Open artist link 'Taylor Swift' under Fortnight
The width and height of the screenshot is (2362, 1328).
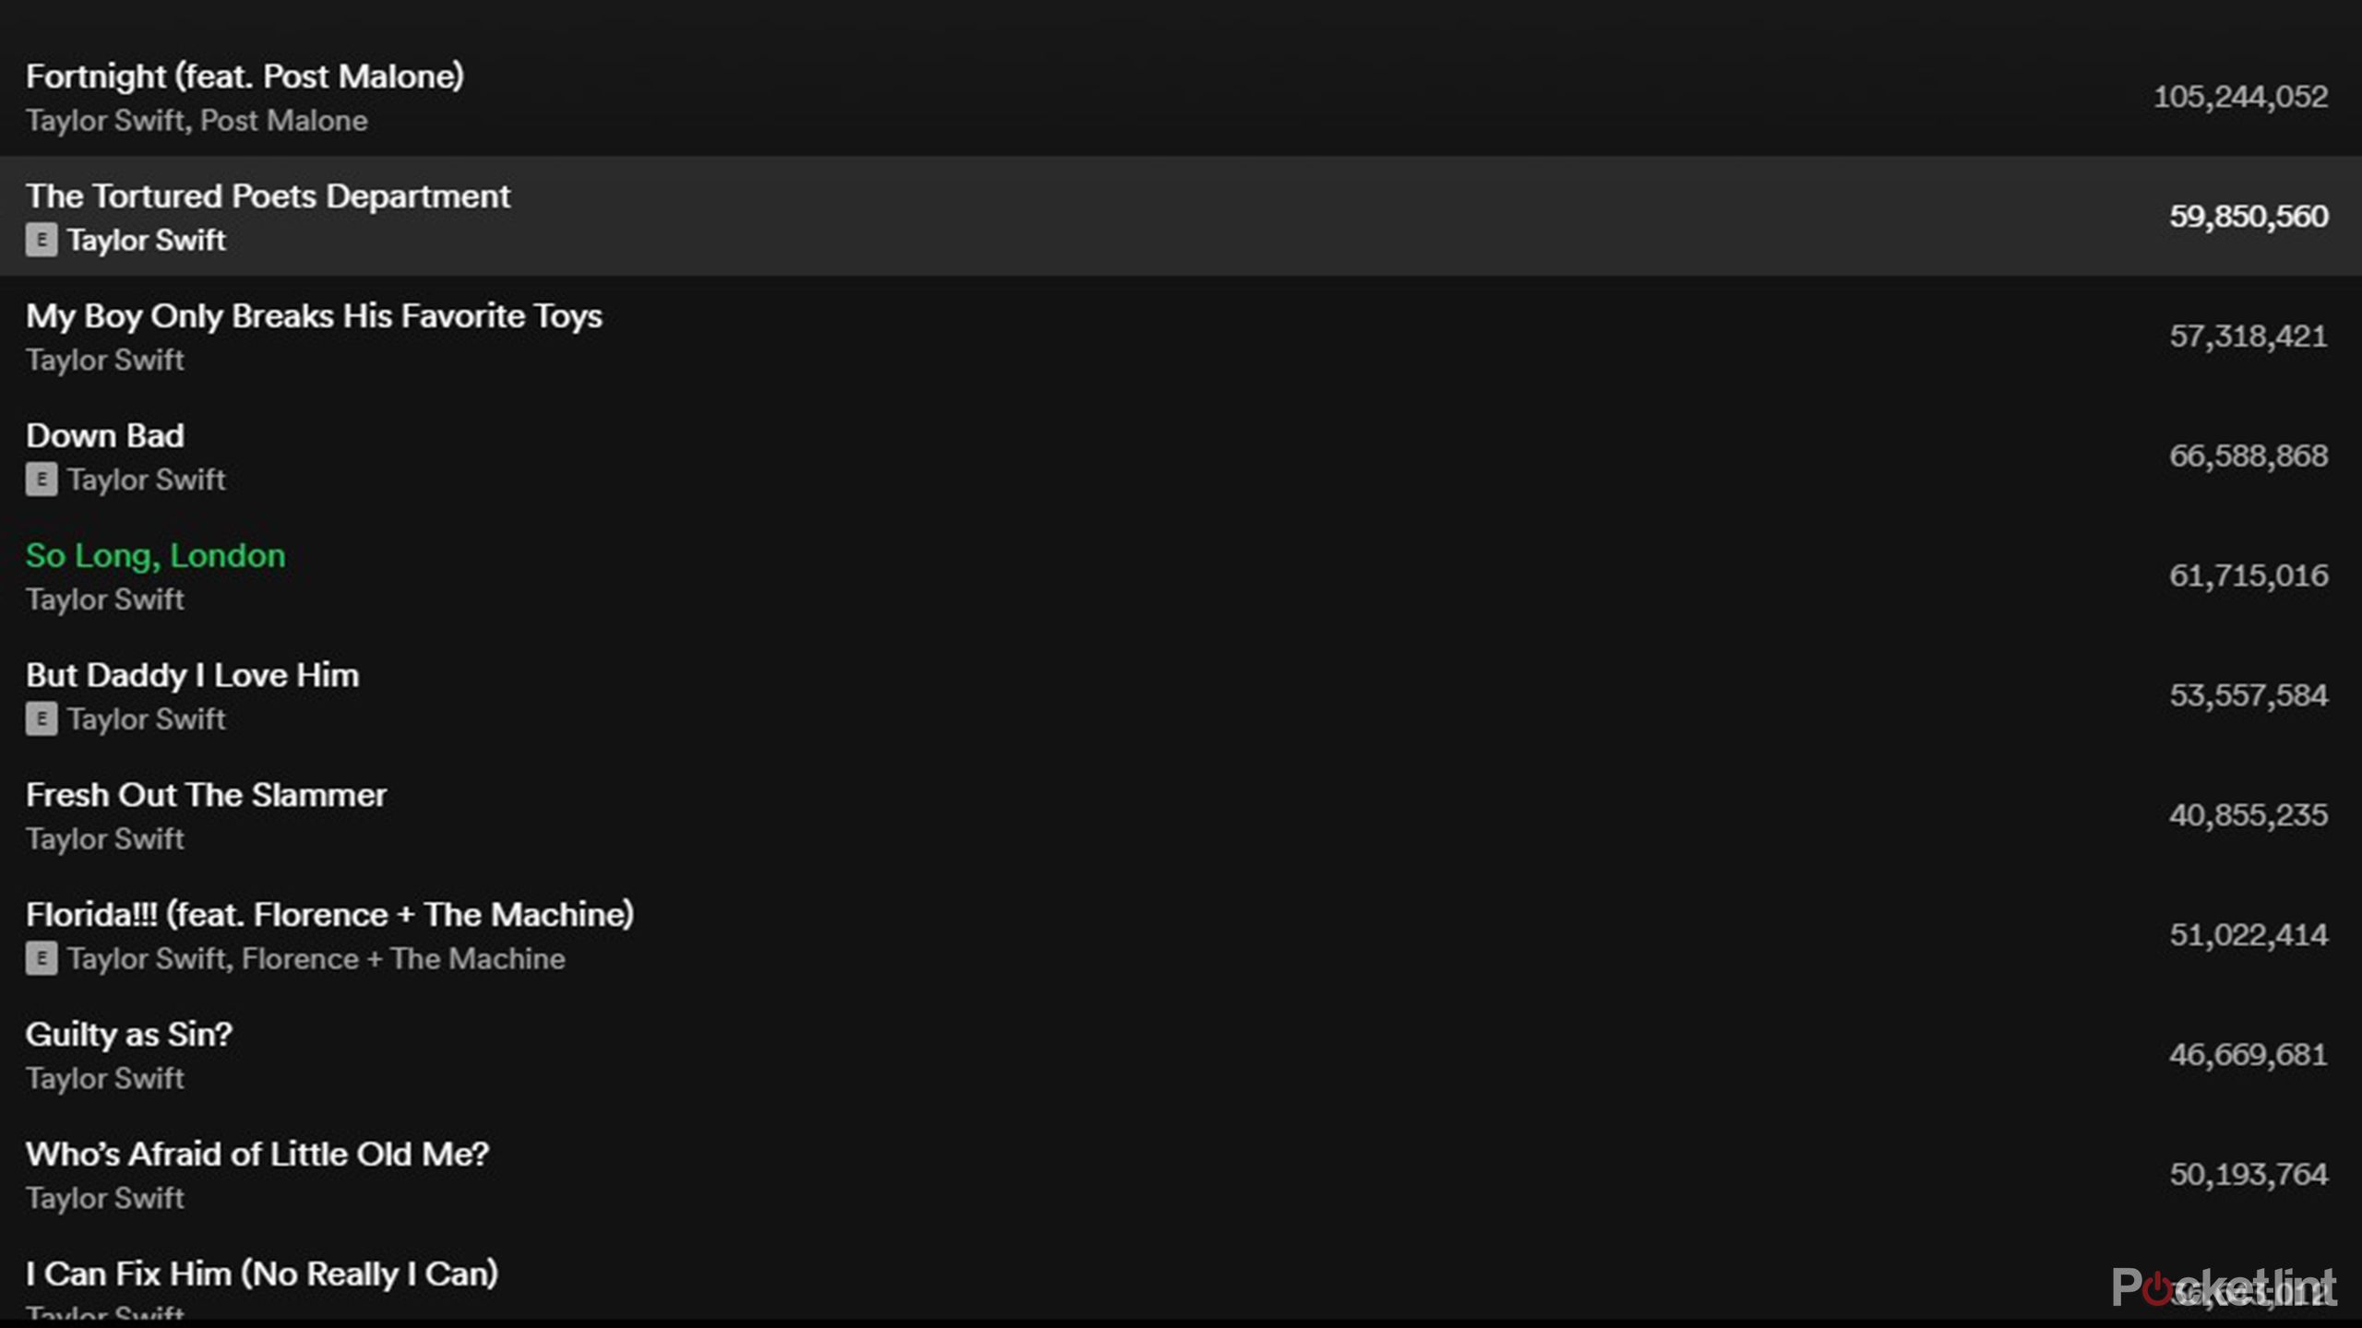click(x=104, y=121)
